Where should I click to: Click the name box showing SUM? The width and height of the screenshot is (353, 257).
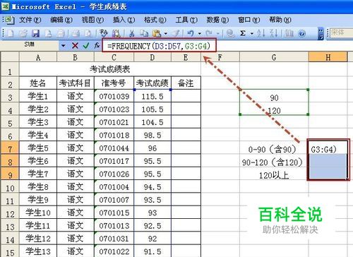coord(30,45)
